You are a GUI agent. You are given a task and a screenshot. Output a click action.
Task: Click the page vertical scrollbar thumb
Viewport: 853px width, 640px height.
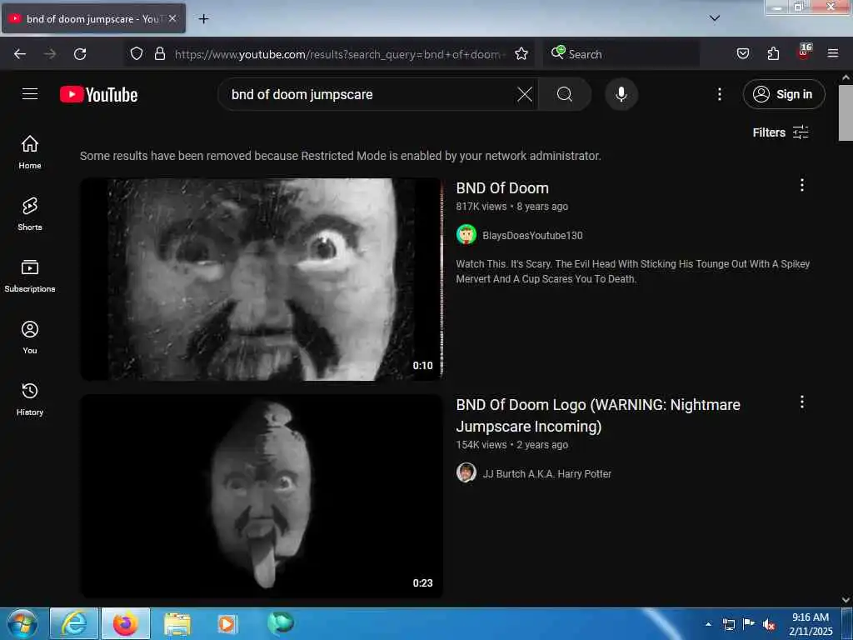point(846,112)
